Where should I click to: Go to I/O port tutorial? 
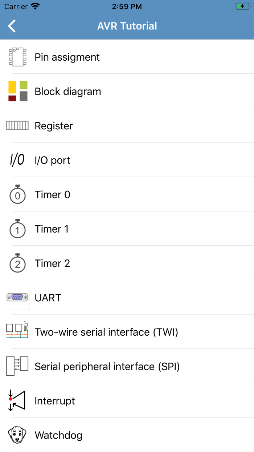click(x=53, y=160)
